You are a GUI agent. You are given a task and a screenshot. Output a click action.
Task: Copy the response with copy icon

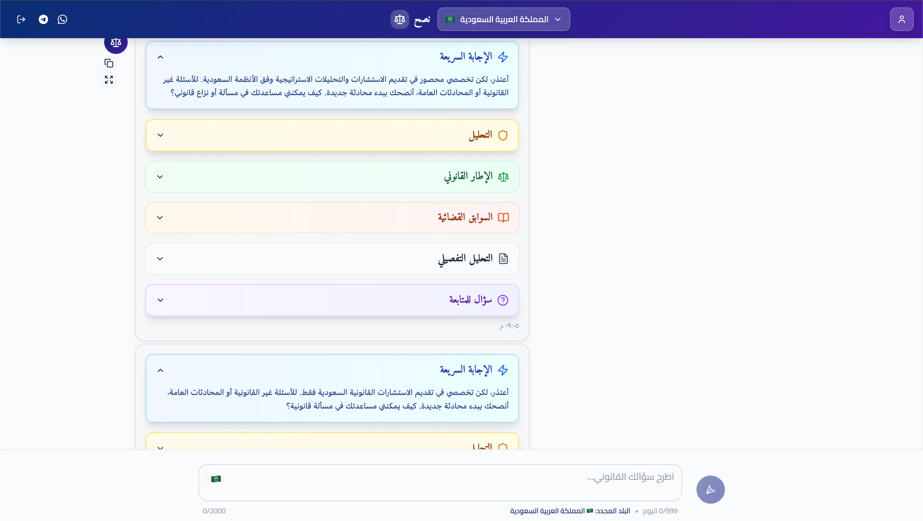(109, 63)
